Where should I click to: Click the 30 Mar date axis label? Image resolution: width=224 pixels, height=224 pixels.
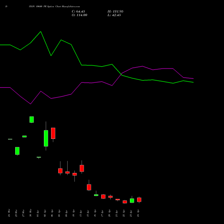pos(30,213)
